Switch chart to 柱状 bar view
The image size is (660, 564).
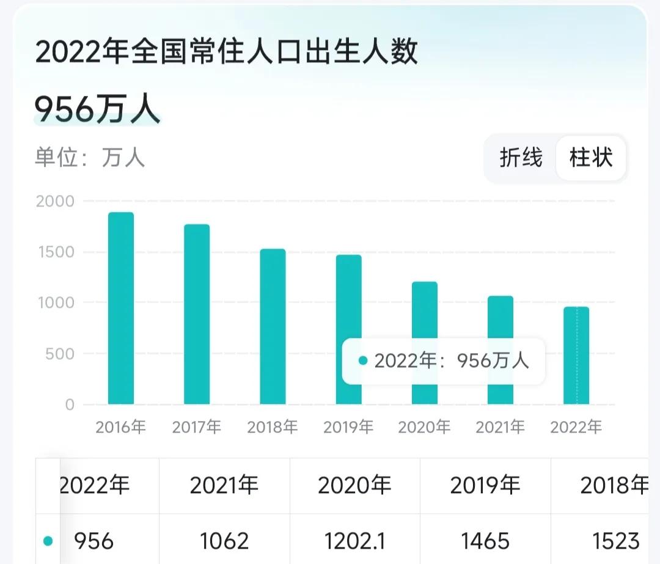(x=590, y=158)
